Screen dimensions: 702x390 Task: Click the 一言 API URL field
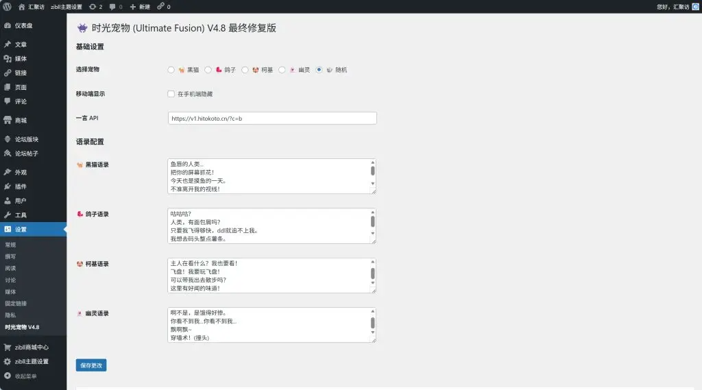[x=272, y=118]
